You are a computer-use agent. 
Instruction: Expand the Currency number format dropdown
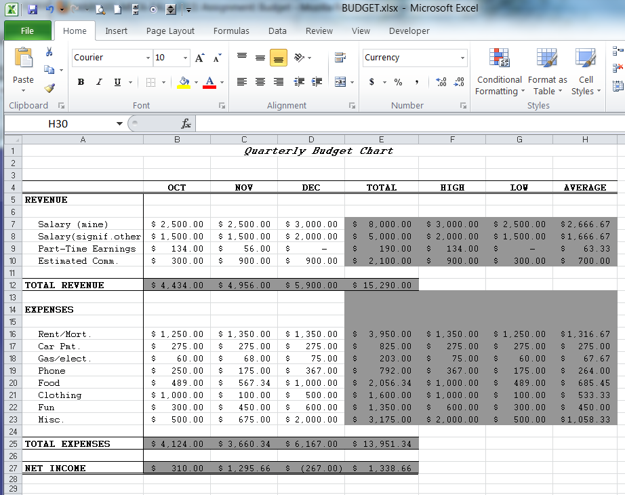click(x=462, y=58)
